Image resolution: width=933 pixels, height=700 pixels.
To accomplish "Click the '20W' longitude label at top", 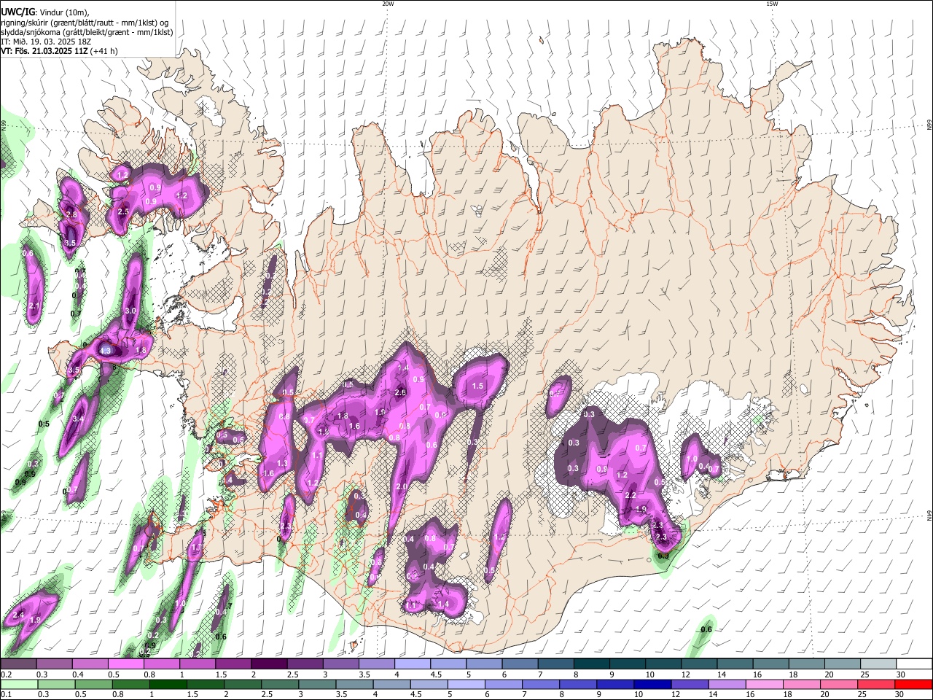I will [x=388, y=4].
